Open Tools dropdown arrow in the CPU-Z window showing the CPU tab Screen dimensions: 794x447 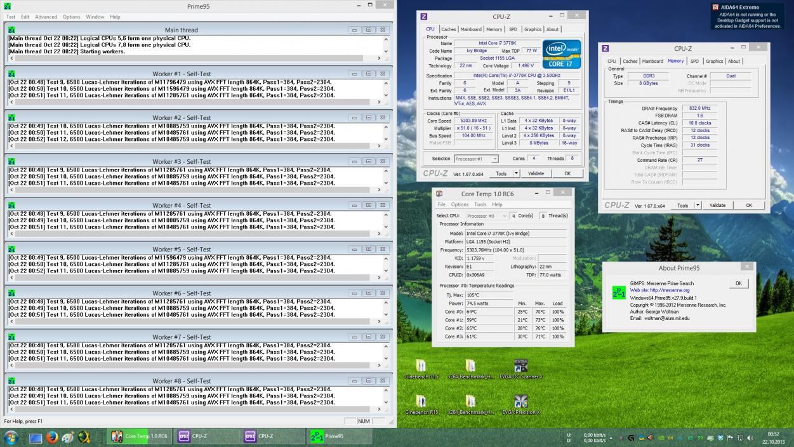(x=516, y=173)
